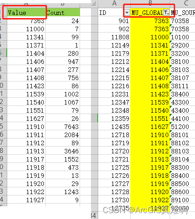Click Count cell showing 3646
Screen dimensions: 195x219
63,151
